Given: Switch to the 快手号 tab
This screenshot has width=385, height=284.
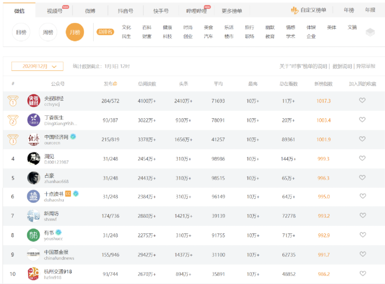Looking at the screenshot, I should (161, 11).
